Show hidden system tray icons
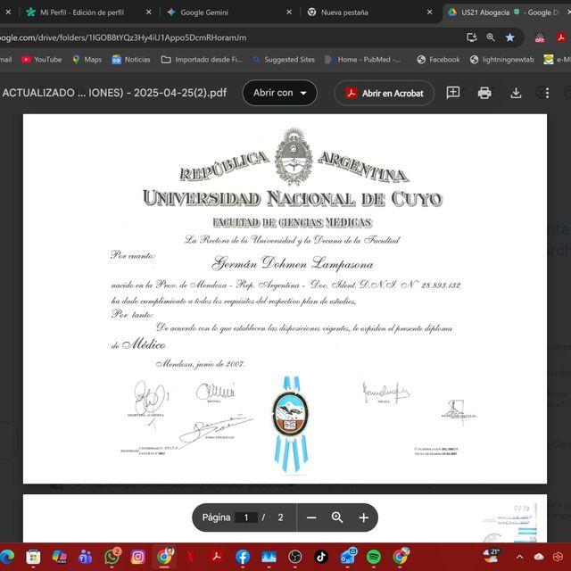Image resolution: width=571 pixels, height=571 pixels. [519, 557]
